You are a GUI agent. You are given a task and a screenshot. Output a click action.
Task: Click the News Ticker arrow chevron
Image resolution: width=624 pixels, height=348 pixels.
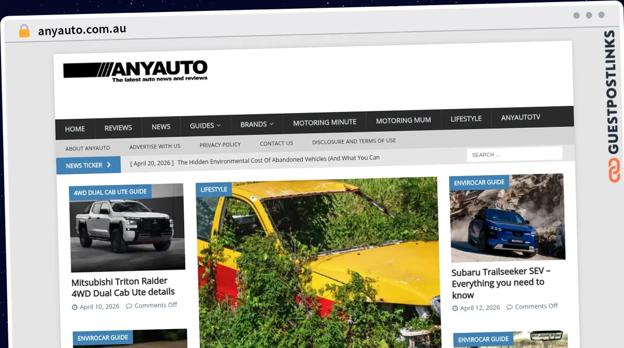click(x=109, y=165)
